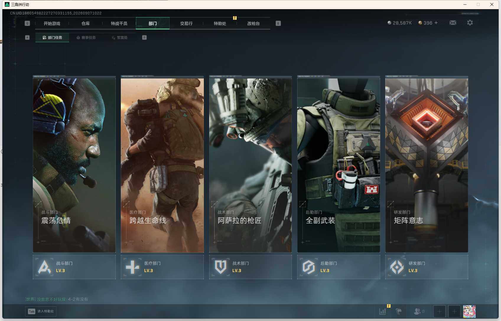Screen dimensions: 501x321
Task: Click the silver coin icon beside 28,587K
Action: coord(389,23)
